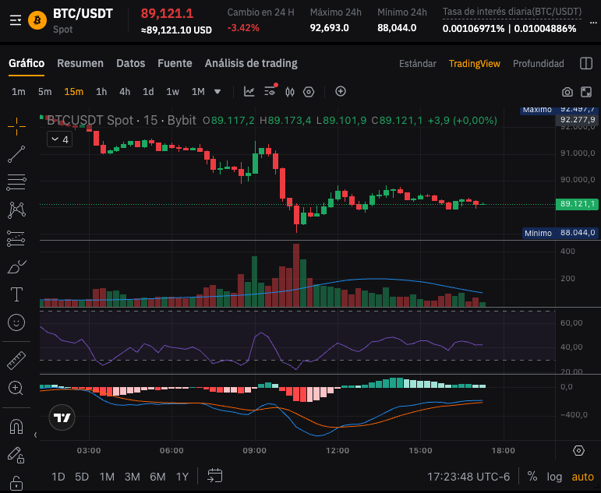Viewport: 601px width, 493px height.
Task: Select the 5D date range
Action: [82, 477]
